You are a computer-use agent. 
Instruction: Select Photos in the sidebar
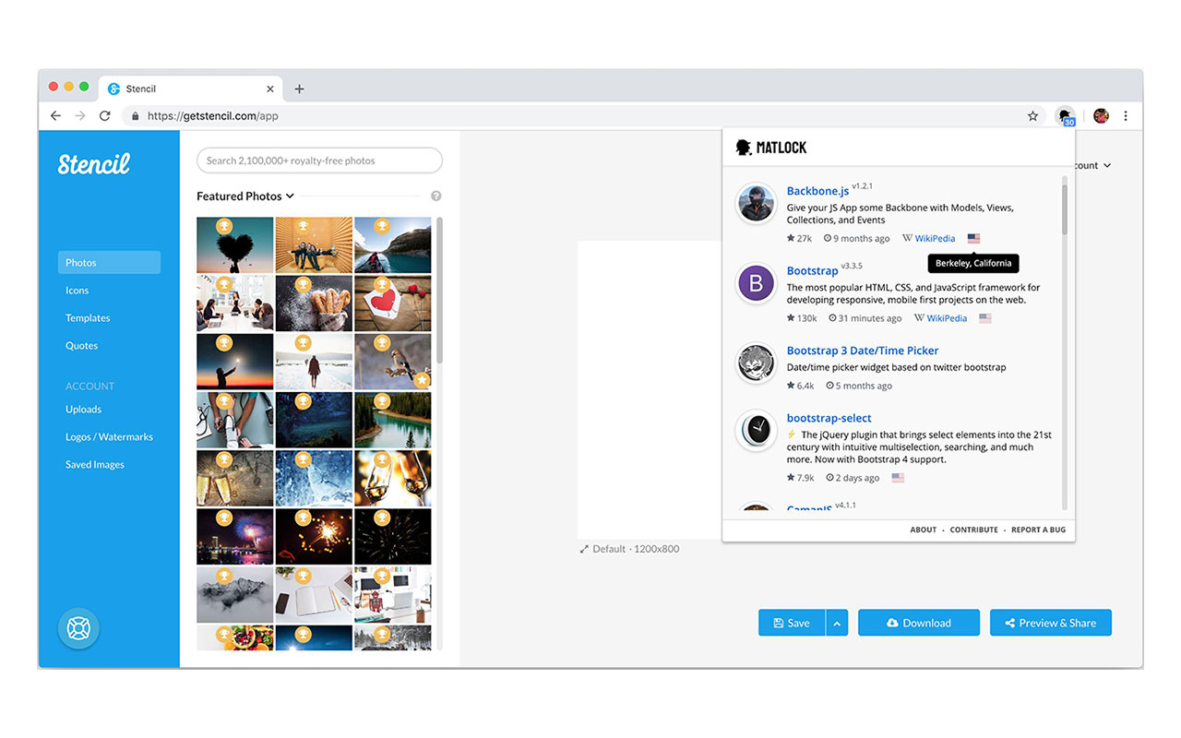pyautogui.click(x=109, y=263)
